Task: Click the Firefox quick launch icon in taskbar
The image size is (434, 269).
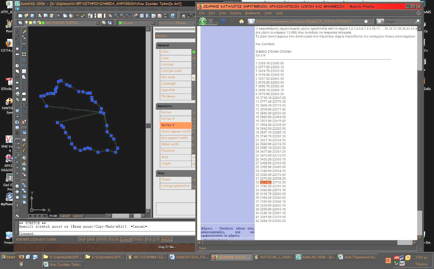Action: (22, 256)
